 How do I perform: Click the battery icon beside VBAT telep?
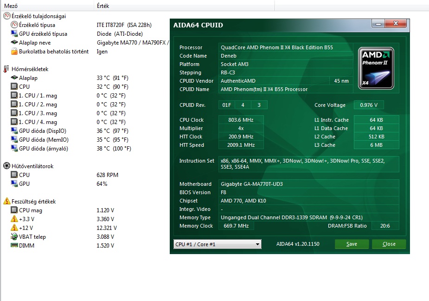pos(14,236)
